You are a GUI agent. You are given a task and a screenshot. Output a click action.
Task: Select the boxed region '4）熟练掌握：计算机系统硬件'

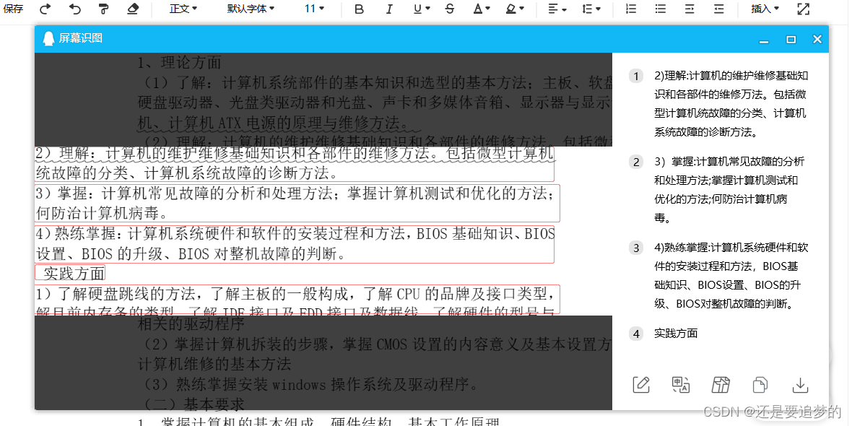coord(295,243)
